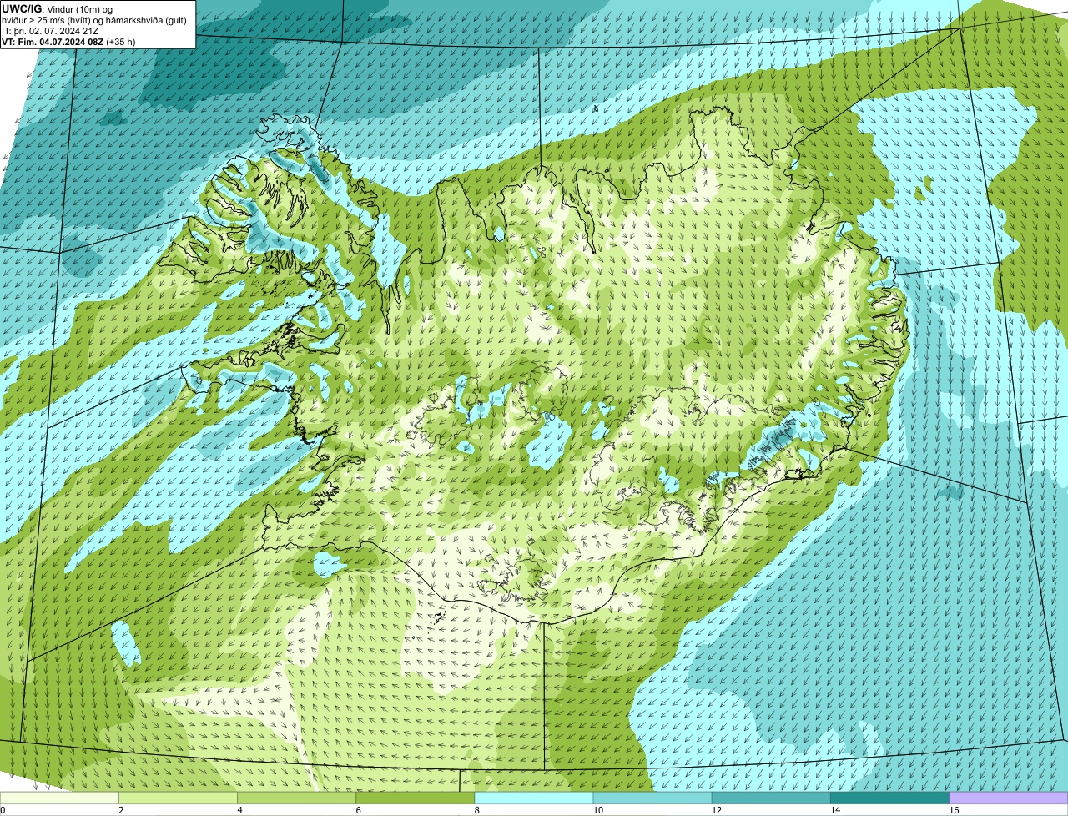Screen dimensions: 1068x816
Task: Click the "8" label under the color scale
Action: 477,810
